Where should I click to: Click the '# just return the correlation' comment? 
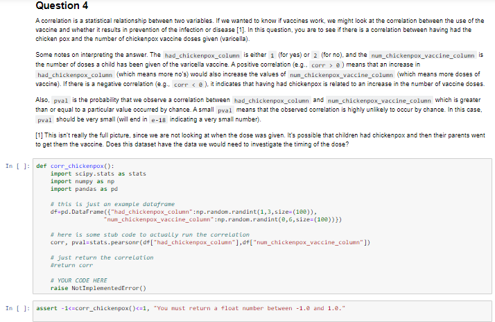[x=102, y=257]
